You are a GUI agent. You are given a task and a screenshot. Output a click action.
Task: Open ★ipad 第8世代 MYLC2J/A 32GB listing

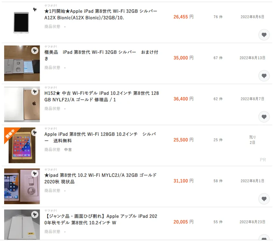click(100, 178)
